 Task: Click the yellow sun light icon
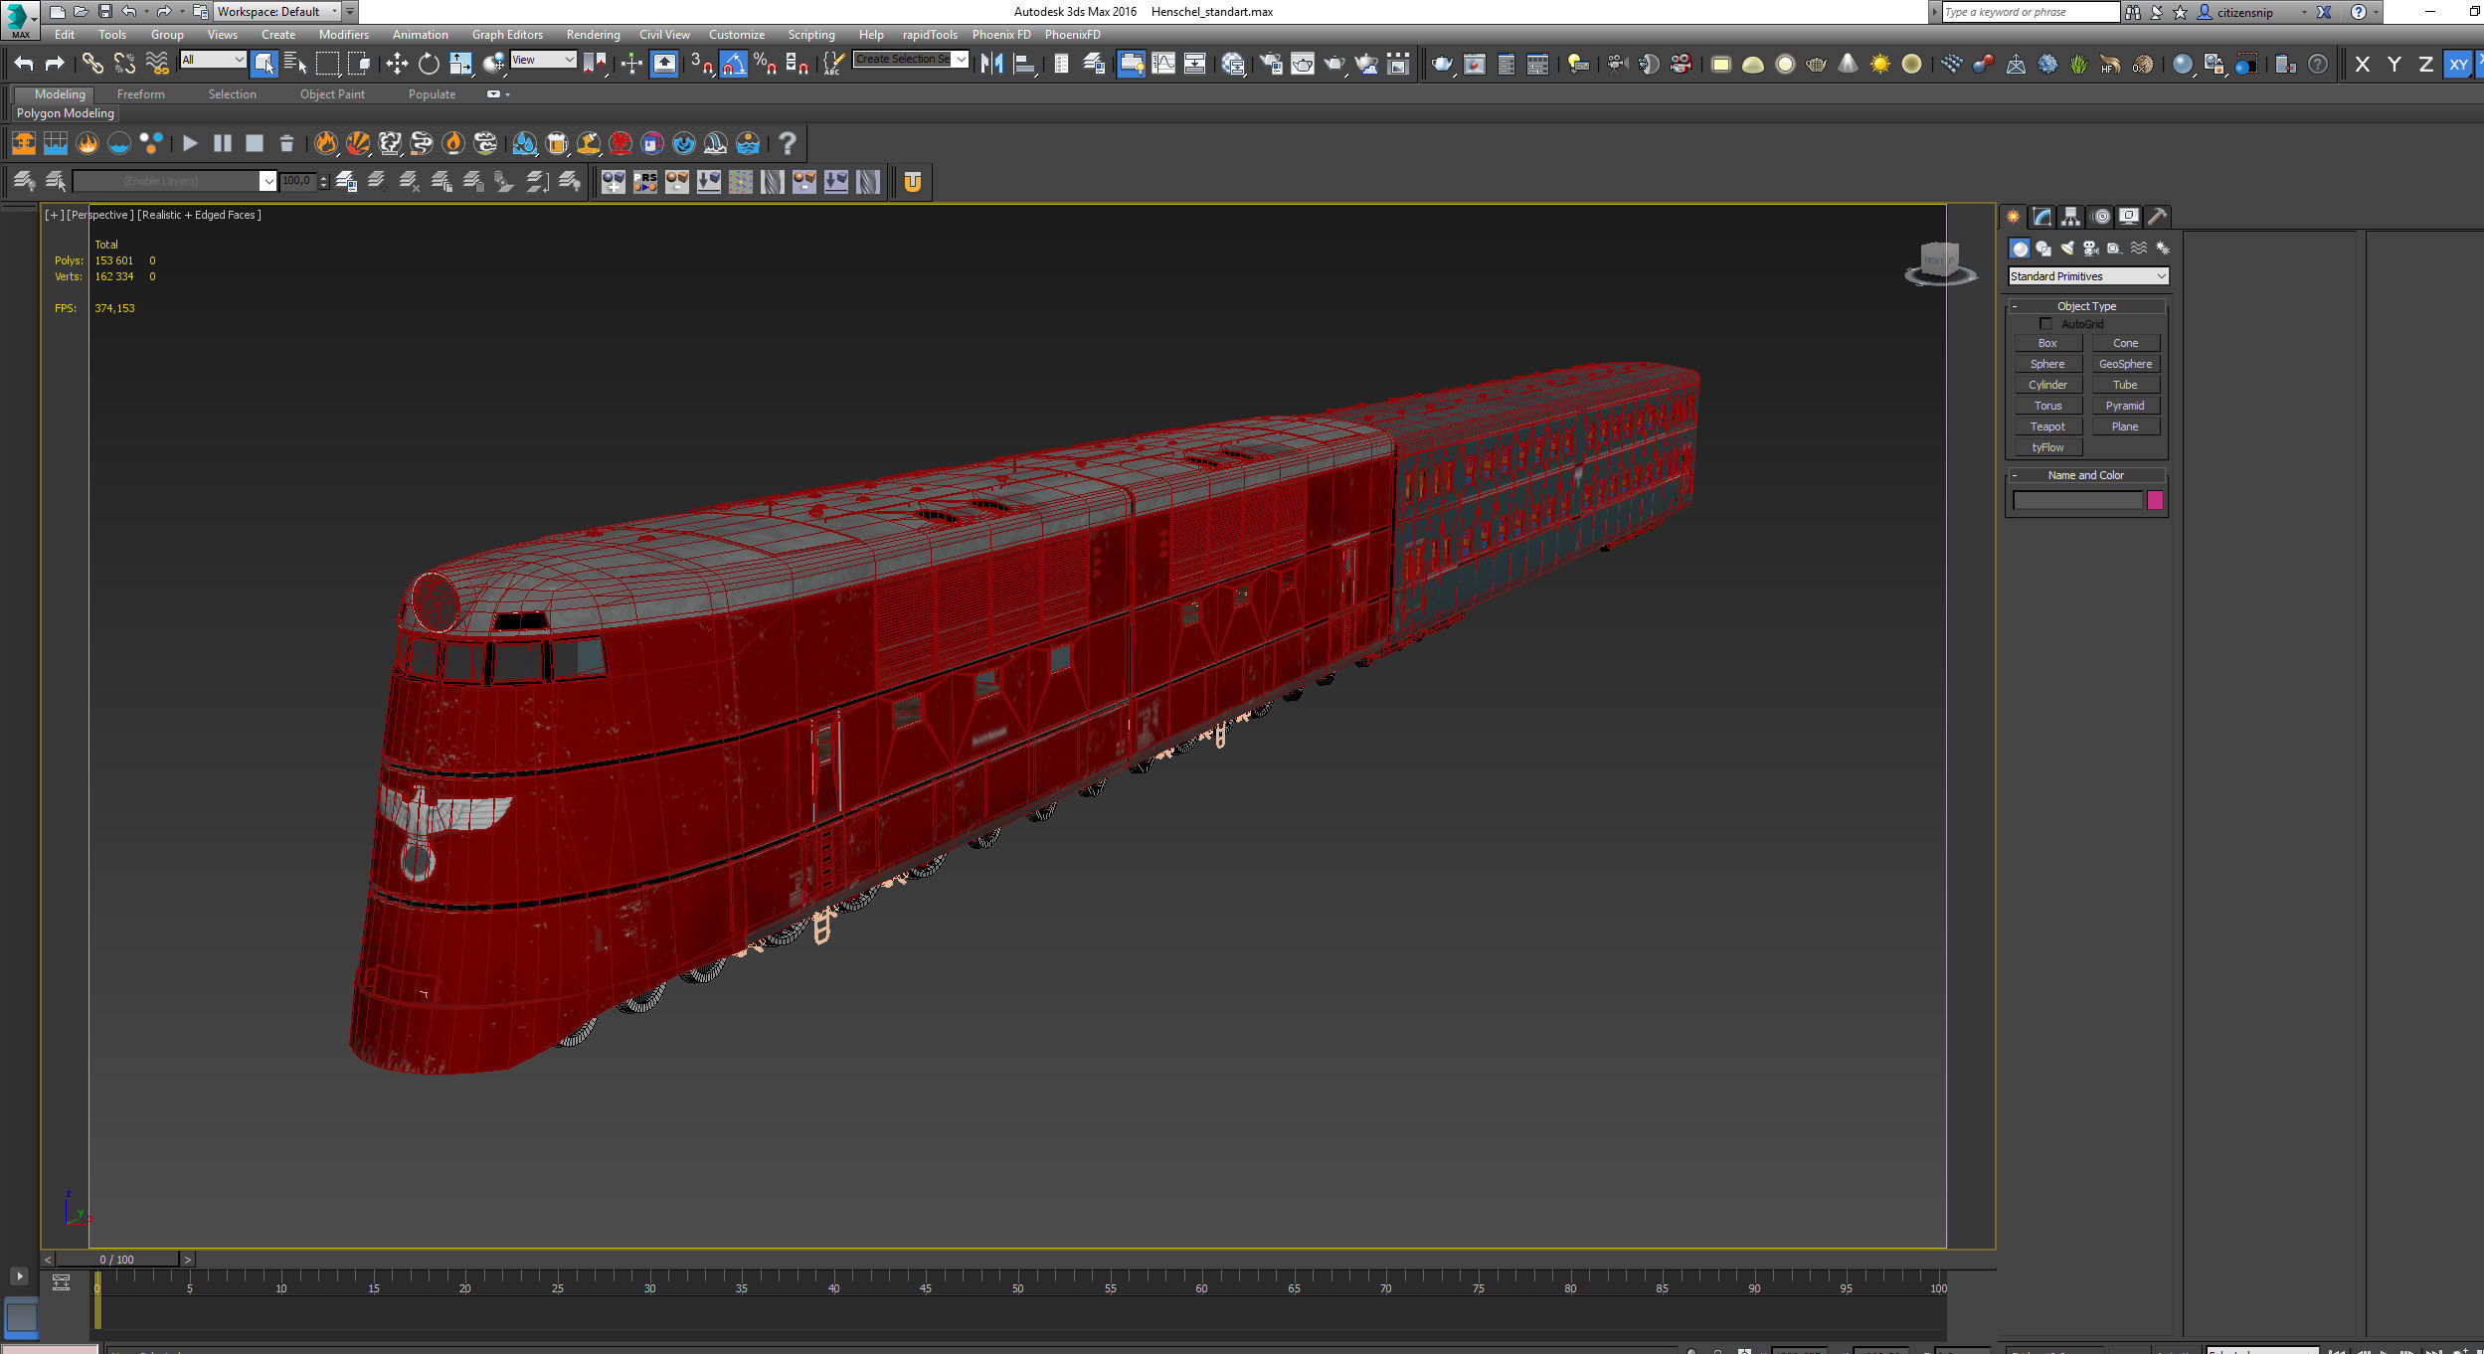pyautogui.click(x=1879, y=64)
